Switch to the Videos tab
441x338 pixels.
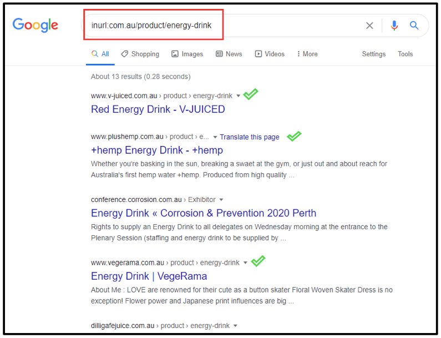[270, 54]
